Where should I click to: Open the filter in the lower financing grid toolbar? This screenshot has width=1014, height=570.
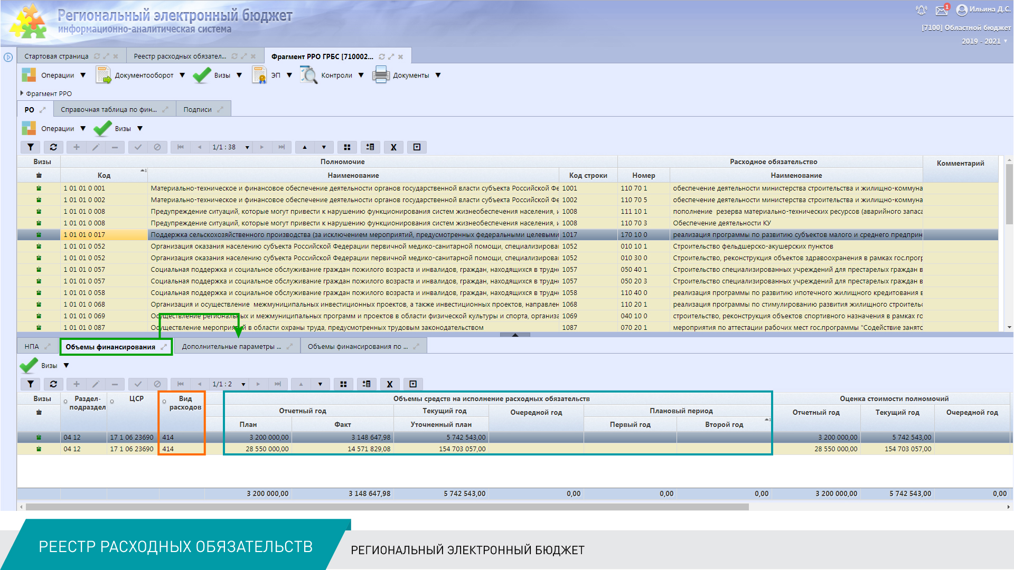click(31, 384)
